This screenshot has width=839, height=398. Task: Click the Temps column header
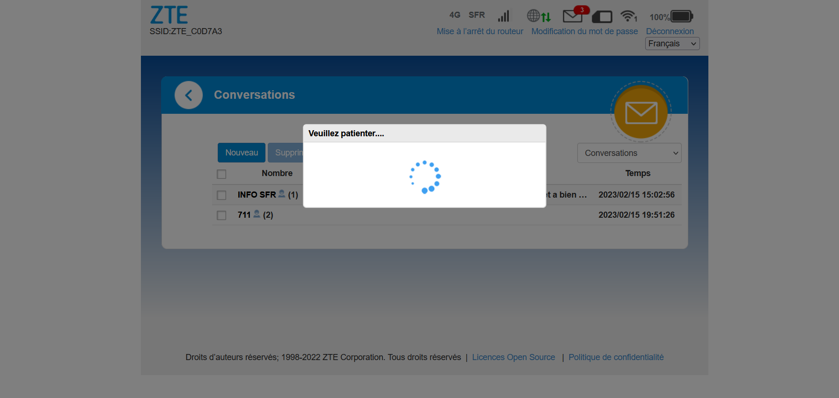638,173
